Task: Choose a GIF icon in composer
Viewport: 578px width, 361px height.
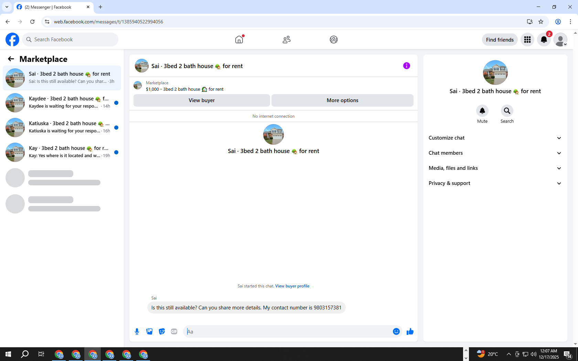Action: pyautogui.click(x=174, y=331)
